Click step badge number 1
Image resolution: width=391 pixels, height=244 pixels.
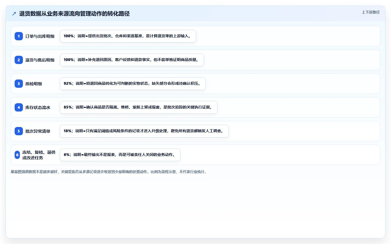[x=19, y=36]
